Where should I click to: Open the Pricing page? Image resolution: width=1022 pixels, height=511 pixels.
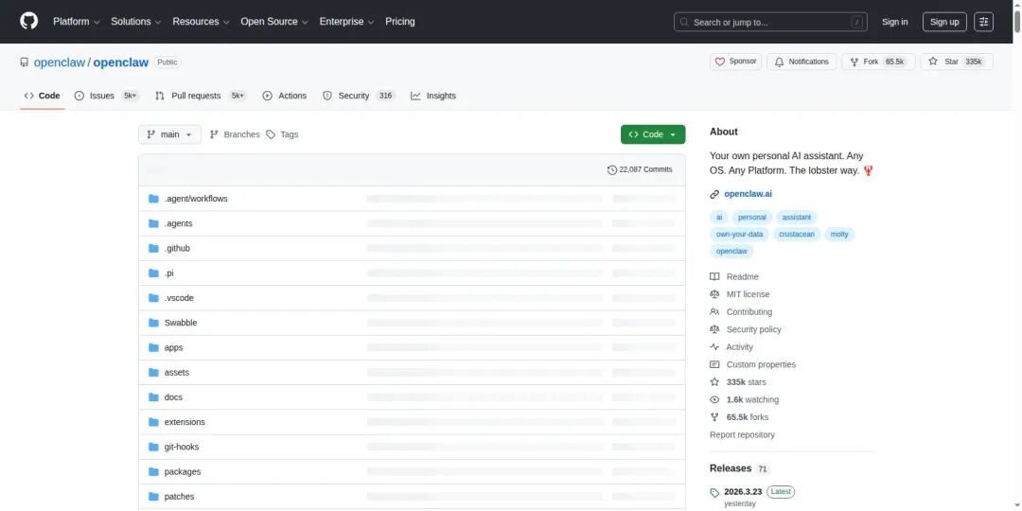click(x=399, y=22)
